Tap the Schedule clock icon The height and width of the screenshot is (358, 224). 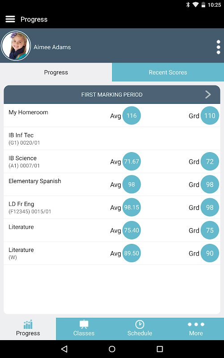click(x=140, y=324)
